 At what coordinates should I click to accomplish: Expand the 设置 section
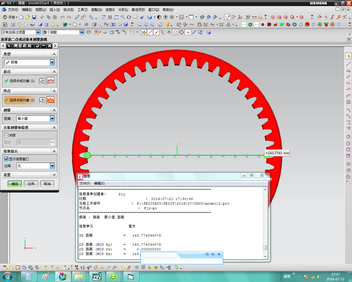54,175
